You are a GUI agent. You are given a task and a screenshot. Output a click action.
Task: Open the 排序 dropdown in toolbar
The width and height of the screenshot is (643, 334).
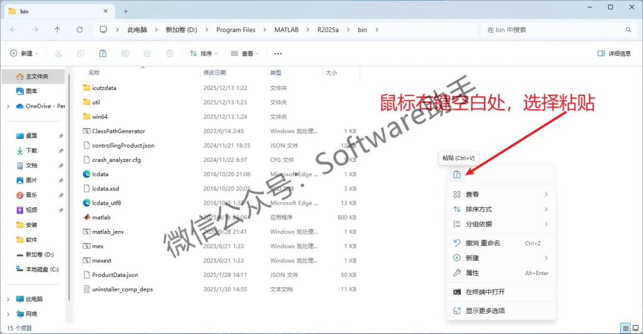(204, 54)
